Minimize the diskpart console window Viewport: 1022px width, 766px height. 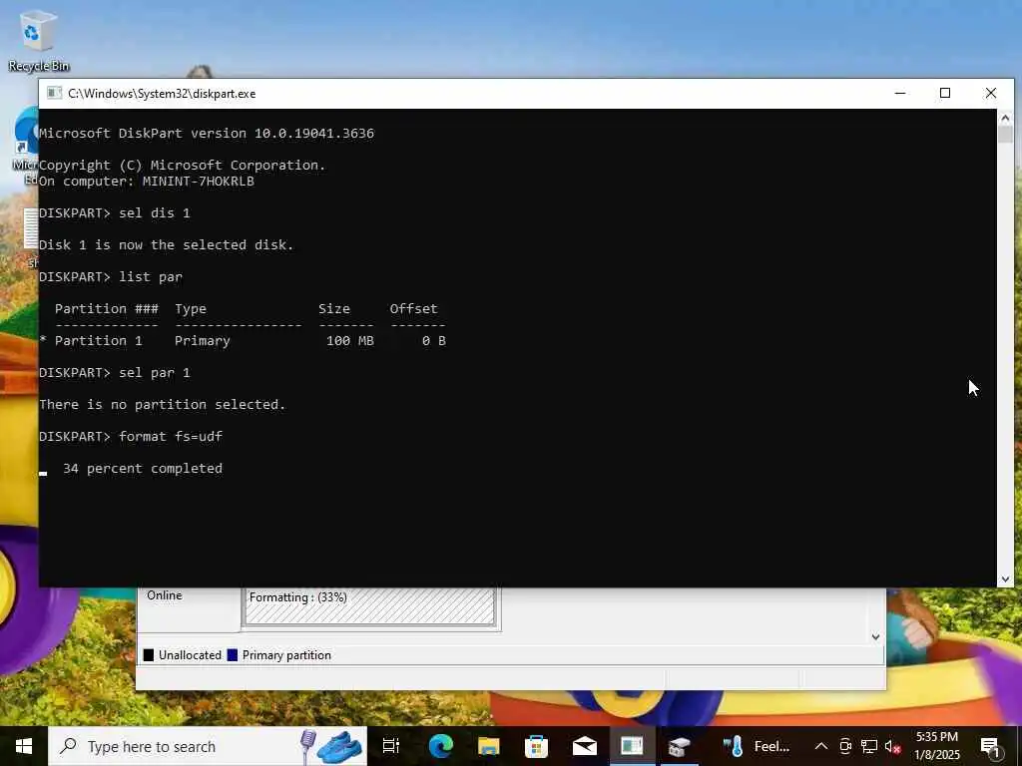coord(900,93)
